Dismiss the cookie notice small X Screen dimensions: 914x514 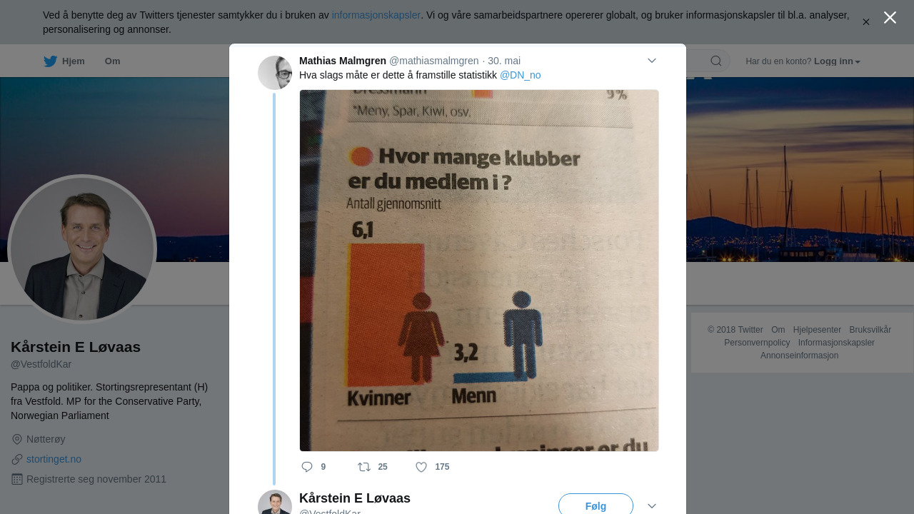tap(866, 22)
